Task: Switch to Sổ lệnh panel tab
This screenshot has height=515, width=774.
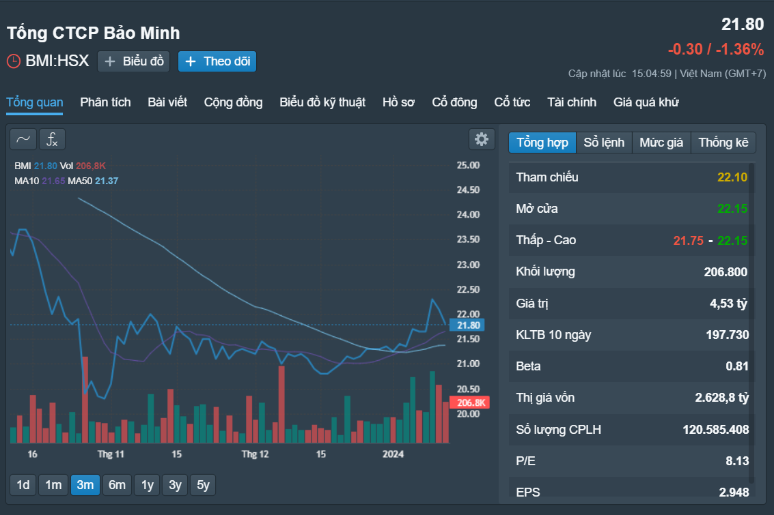Action: 604,143
